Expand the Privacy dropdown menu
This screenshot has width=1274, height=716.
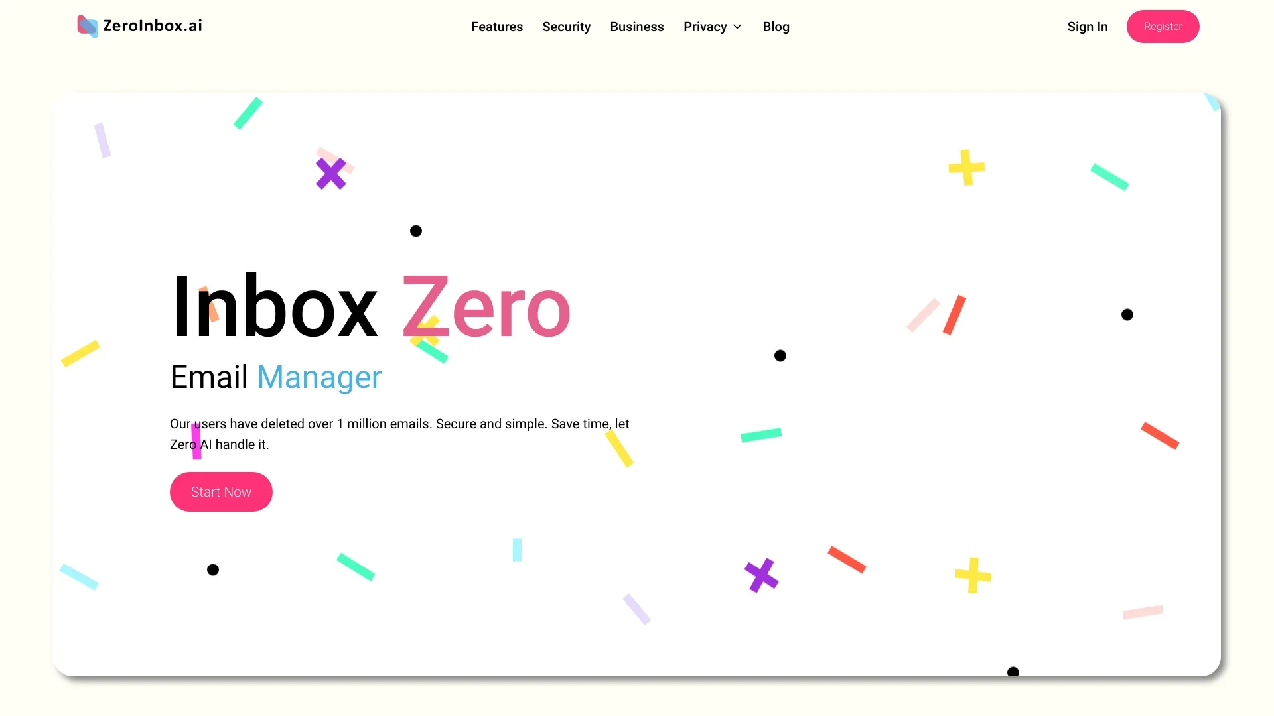click(x=712, y=27)
